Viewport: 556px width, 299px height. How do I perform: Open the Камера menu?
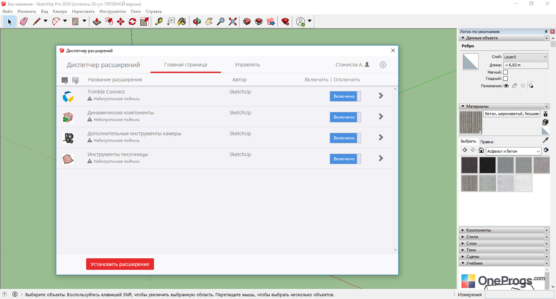60,11
